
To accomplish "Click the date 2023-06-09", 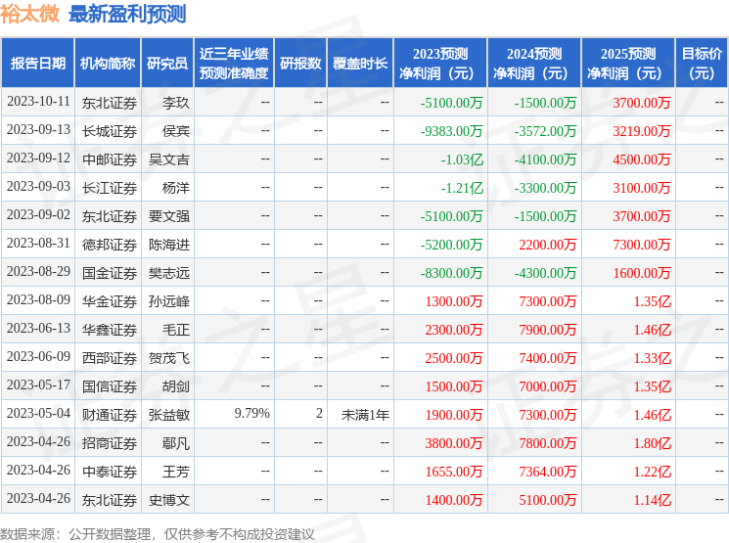I will click(38, 356).
